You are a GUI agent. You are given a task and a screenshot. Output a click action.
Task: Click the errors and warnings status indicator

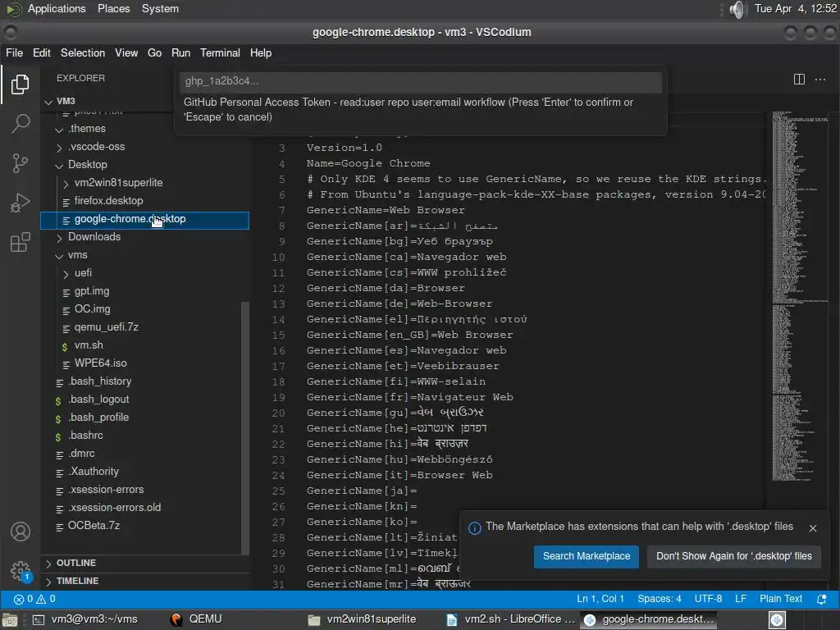click(x=34, y=599)
